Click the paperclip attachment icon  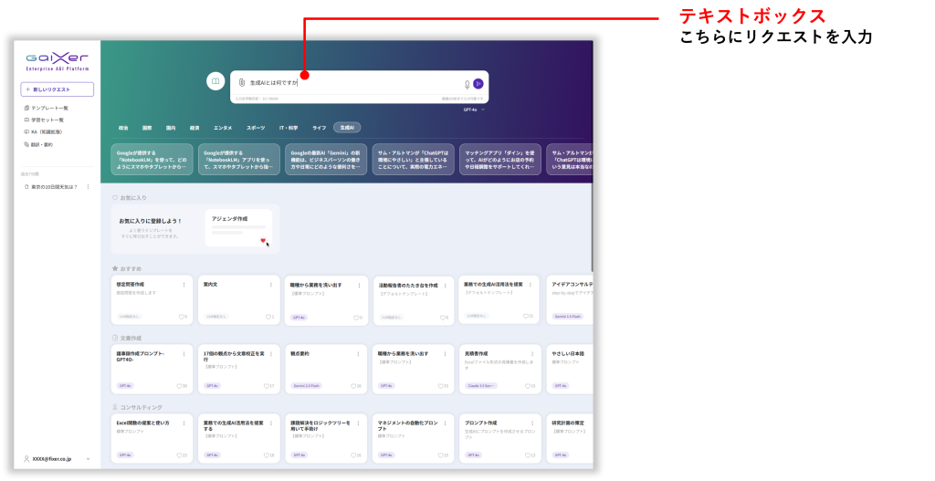(x=242, y=83)
